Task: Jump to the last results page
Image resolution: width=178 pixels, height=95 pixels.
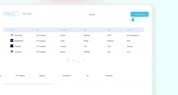Action: pyautogui.click(x=84, y=62)
